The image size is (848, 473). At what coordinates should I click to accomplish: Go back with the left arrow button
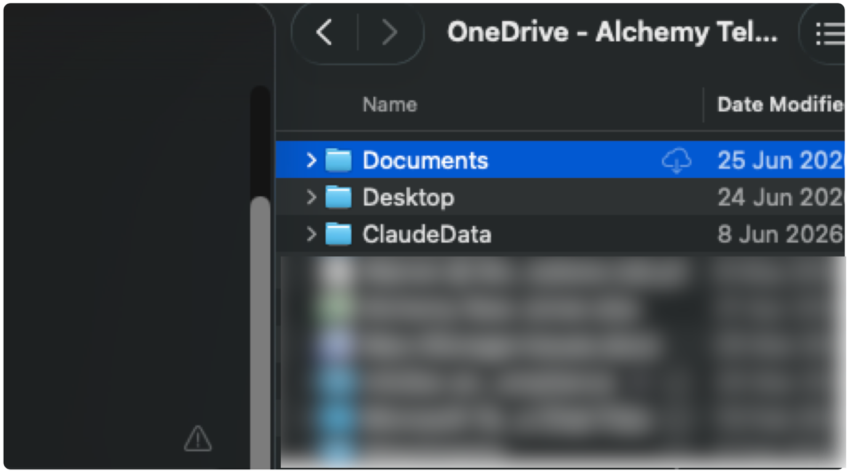click(325, 32)
